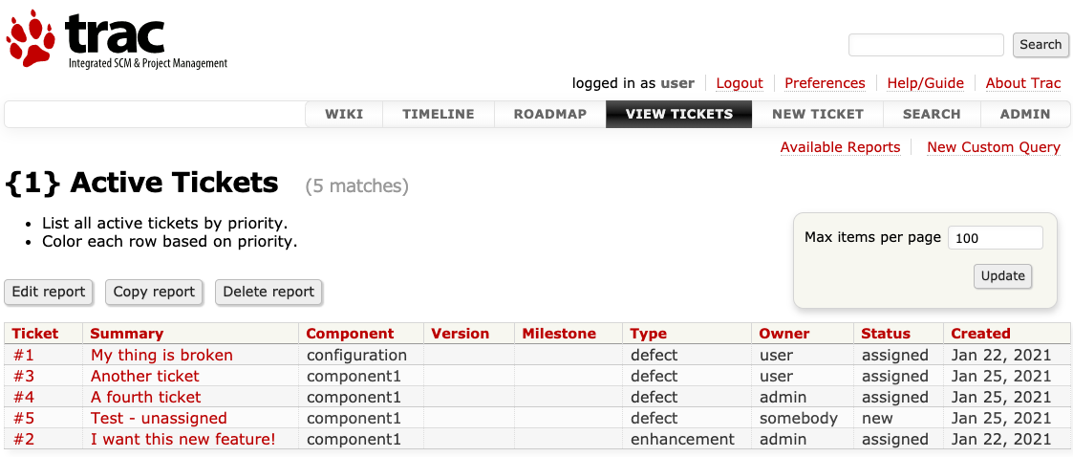
Task: Sort tickets by Summary column header
Action: pyautogui.click(x=127, y=334)
